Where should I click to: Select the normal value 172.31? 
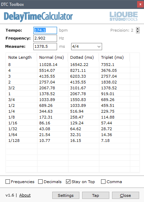pyautogui.click(x=46, y=117)
